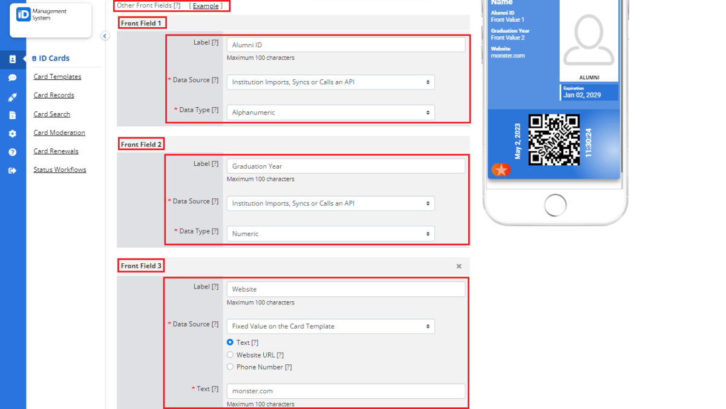Click the alumni photo placeholder on preview
The image size is (726, 409).
coord(589,39)
